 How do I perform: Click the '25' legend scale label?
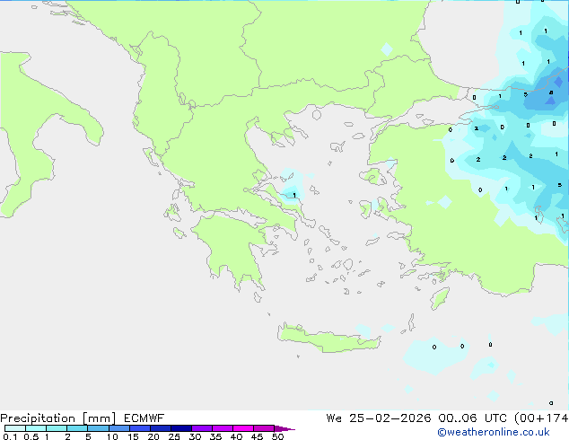tap(174, 436)
